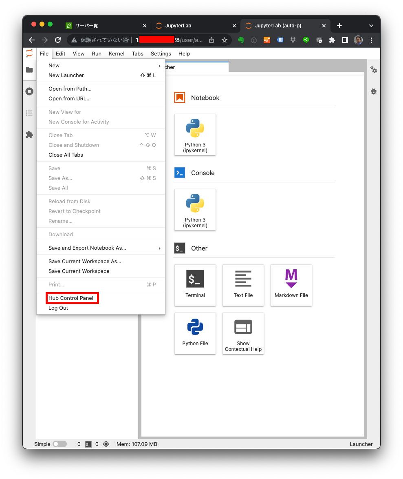The height and width of the screenshot is (479, 403).
Task: Open a new browser tab
Action: pyautogui.click(x=339, y=26)
